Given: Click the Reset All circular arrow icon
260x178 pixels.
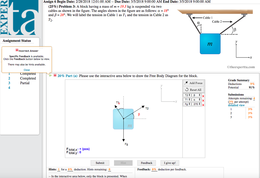Looking at the screenshot, I should 187,89.
